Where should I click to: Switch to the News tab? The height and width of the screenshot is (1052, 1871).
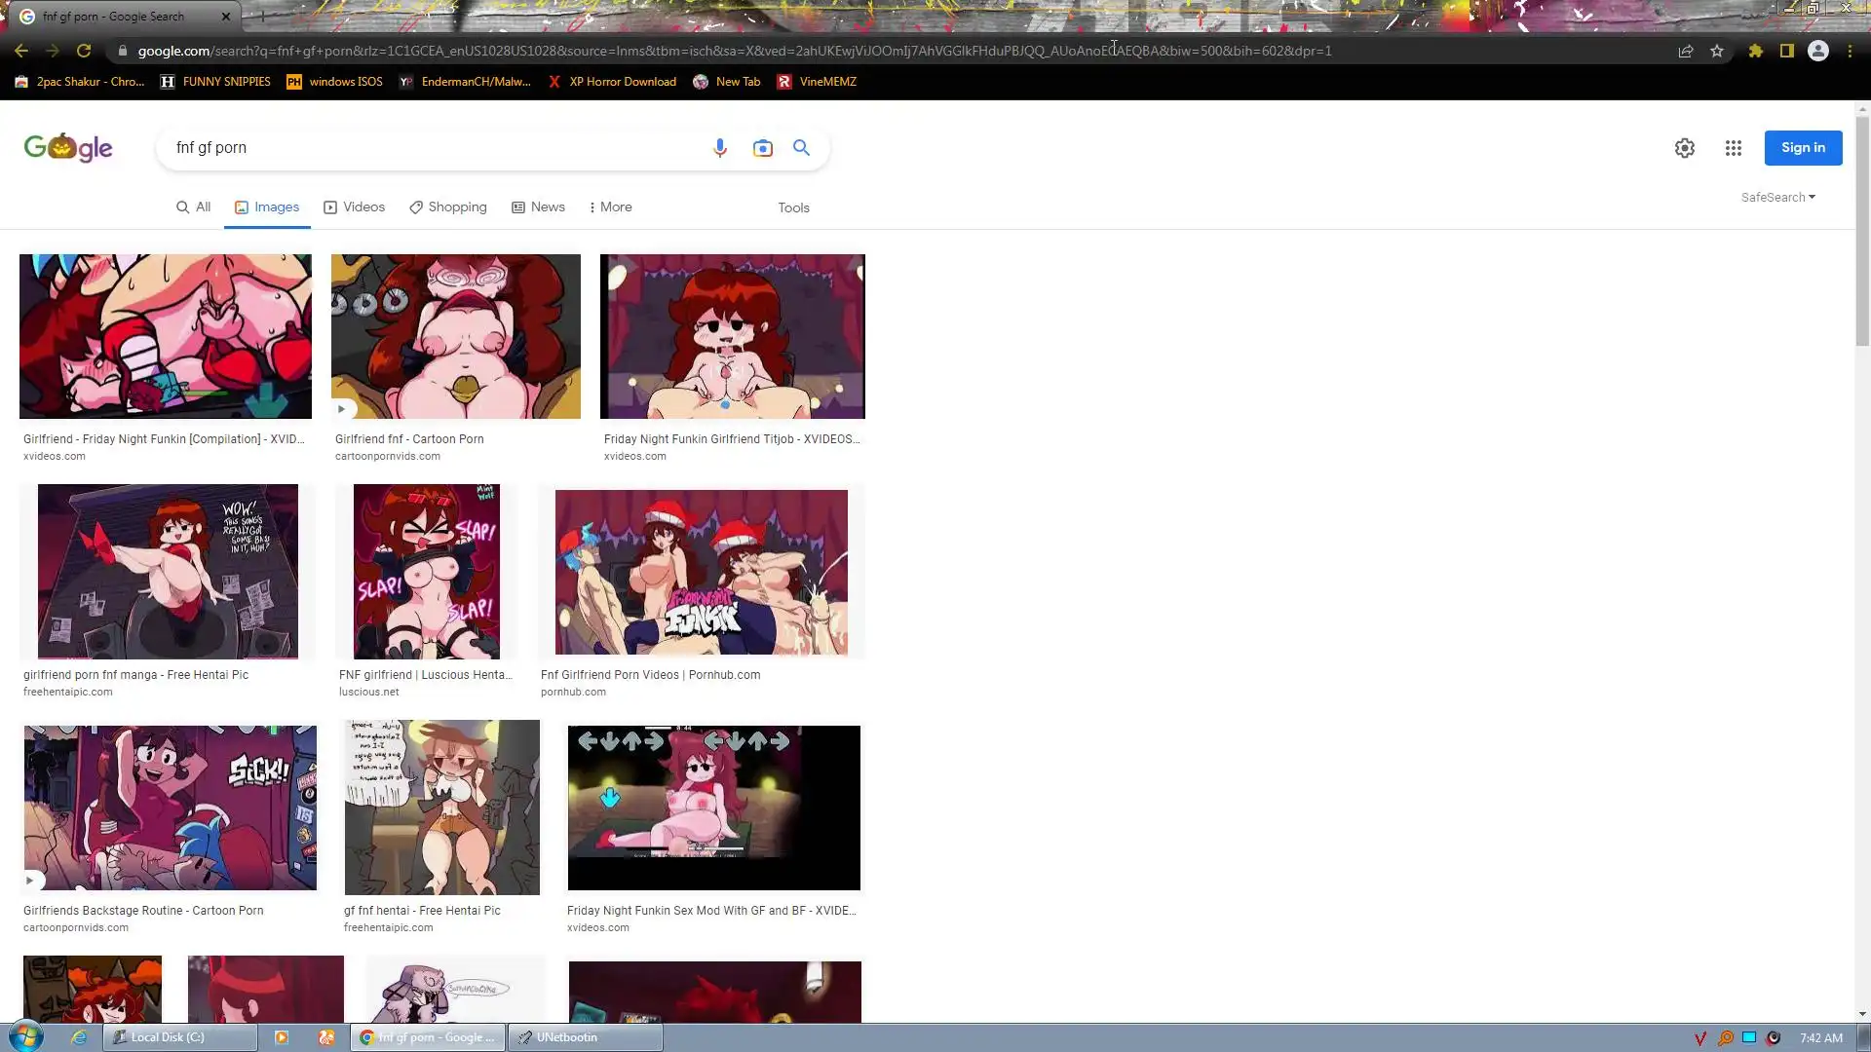(538, 207)
